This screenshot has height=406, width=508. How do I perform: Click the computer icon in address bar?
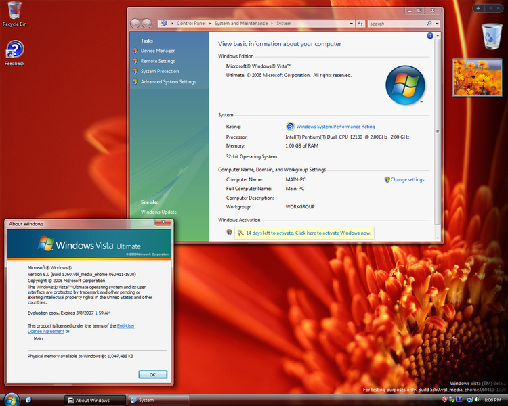(164, 23)
